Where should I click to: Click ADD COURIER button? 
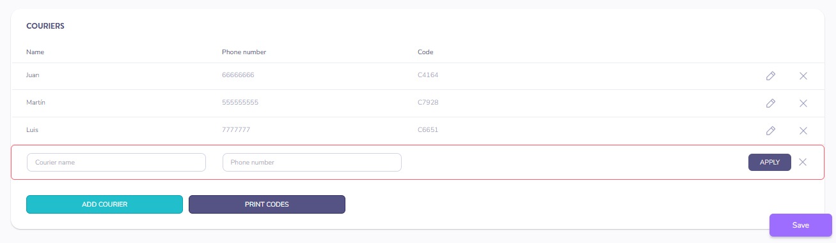click(x=104, y=205)
